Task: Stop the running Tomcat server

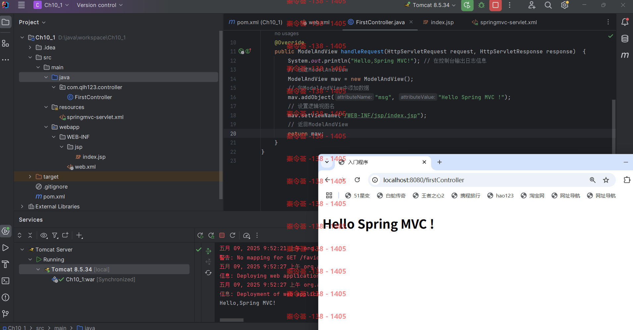Action: [x=496, y=5]
